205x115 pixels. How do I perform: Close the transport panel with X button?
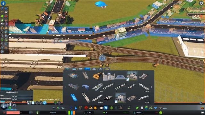(201, 103)
